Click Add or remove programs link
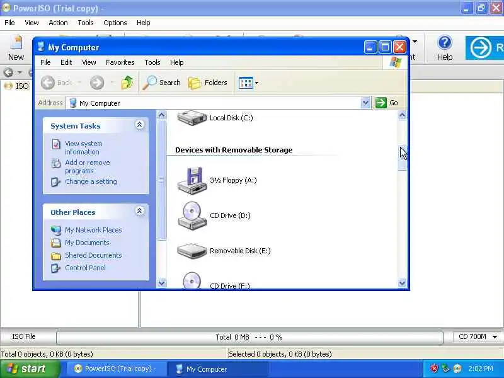This screenshot has height=378, width=504. pos(88,167)
